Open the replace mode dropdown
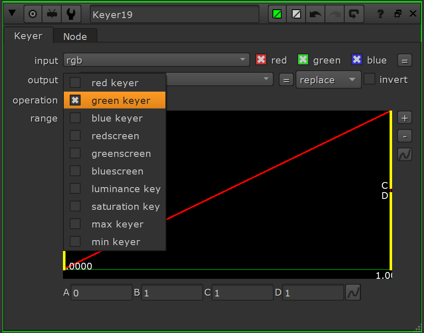 (329, 79)
